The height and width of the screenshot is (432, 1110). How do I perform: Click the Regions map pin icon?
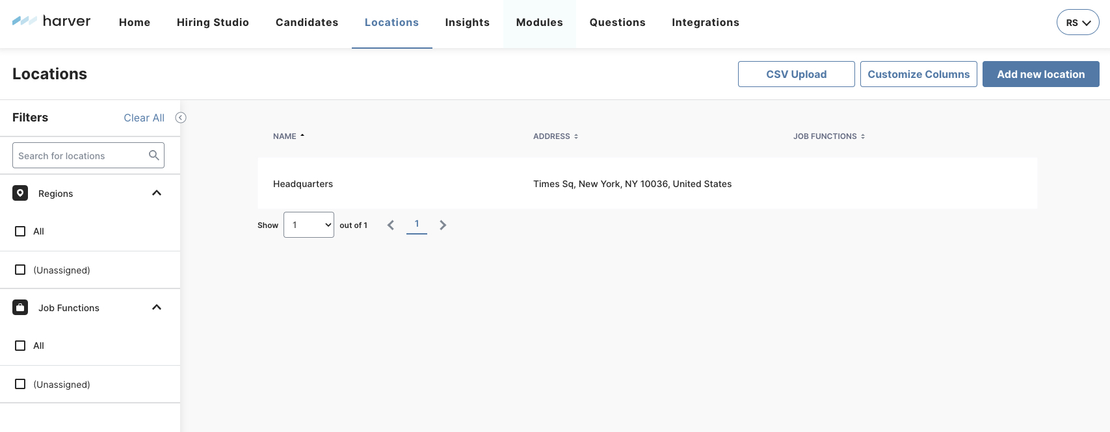click(x=20, y=193)
